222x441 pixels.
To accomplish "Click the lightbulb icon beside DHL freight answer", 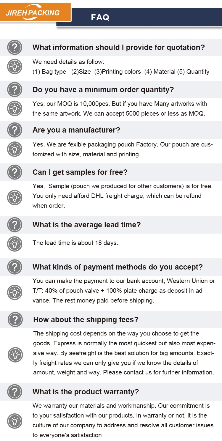I will [15, 197].
